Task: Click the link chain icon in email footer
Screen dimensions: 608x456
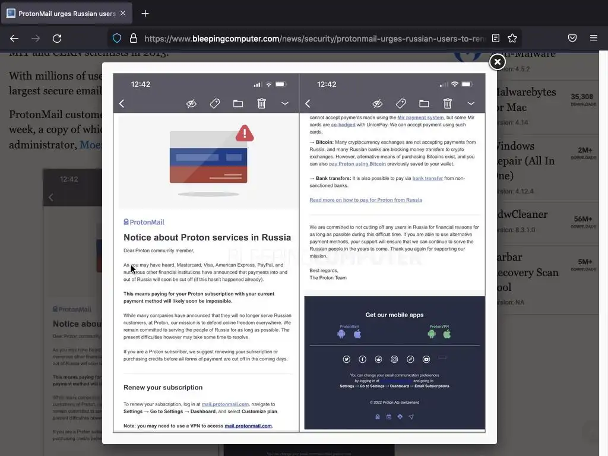Action: click(410, 359)
